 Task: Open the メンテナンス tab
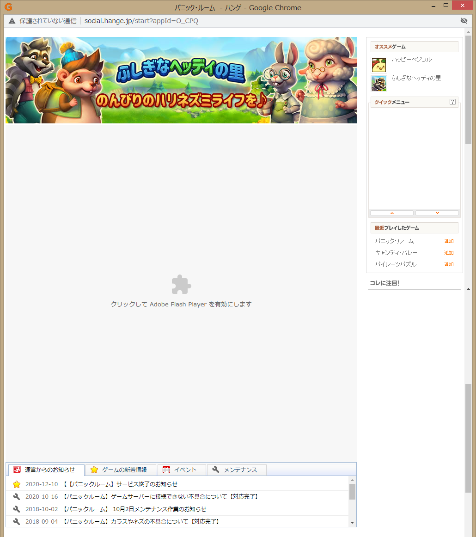236,470
